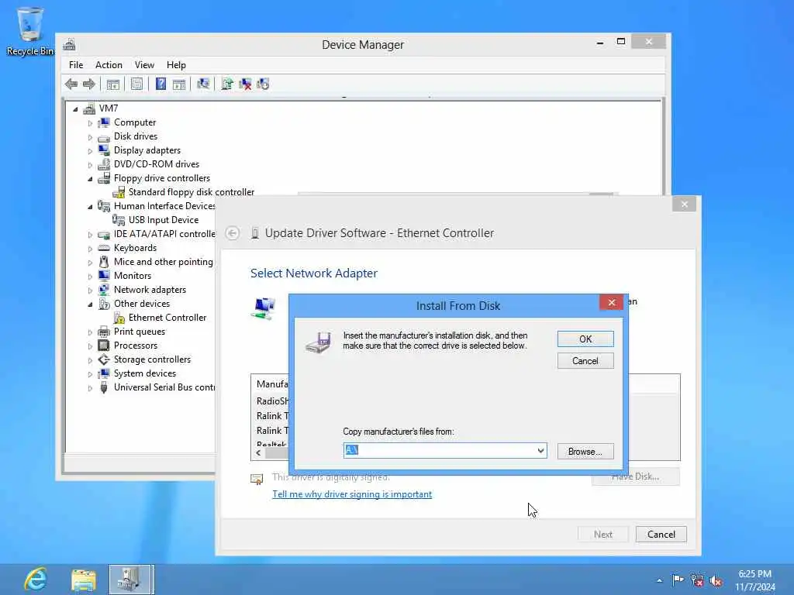Click manufacturer list left scroll arrow
Image resolution: width=794 pixels, height=595 pixels.
coord(258,453)
